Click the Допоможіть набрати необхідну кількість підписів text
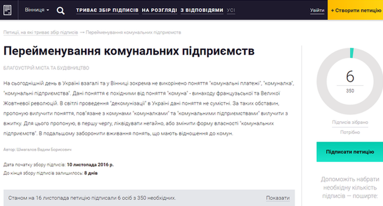Viewport: 383px width, 206px height. [350, 187]
